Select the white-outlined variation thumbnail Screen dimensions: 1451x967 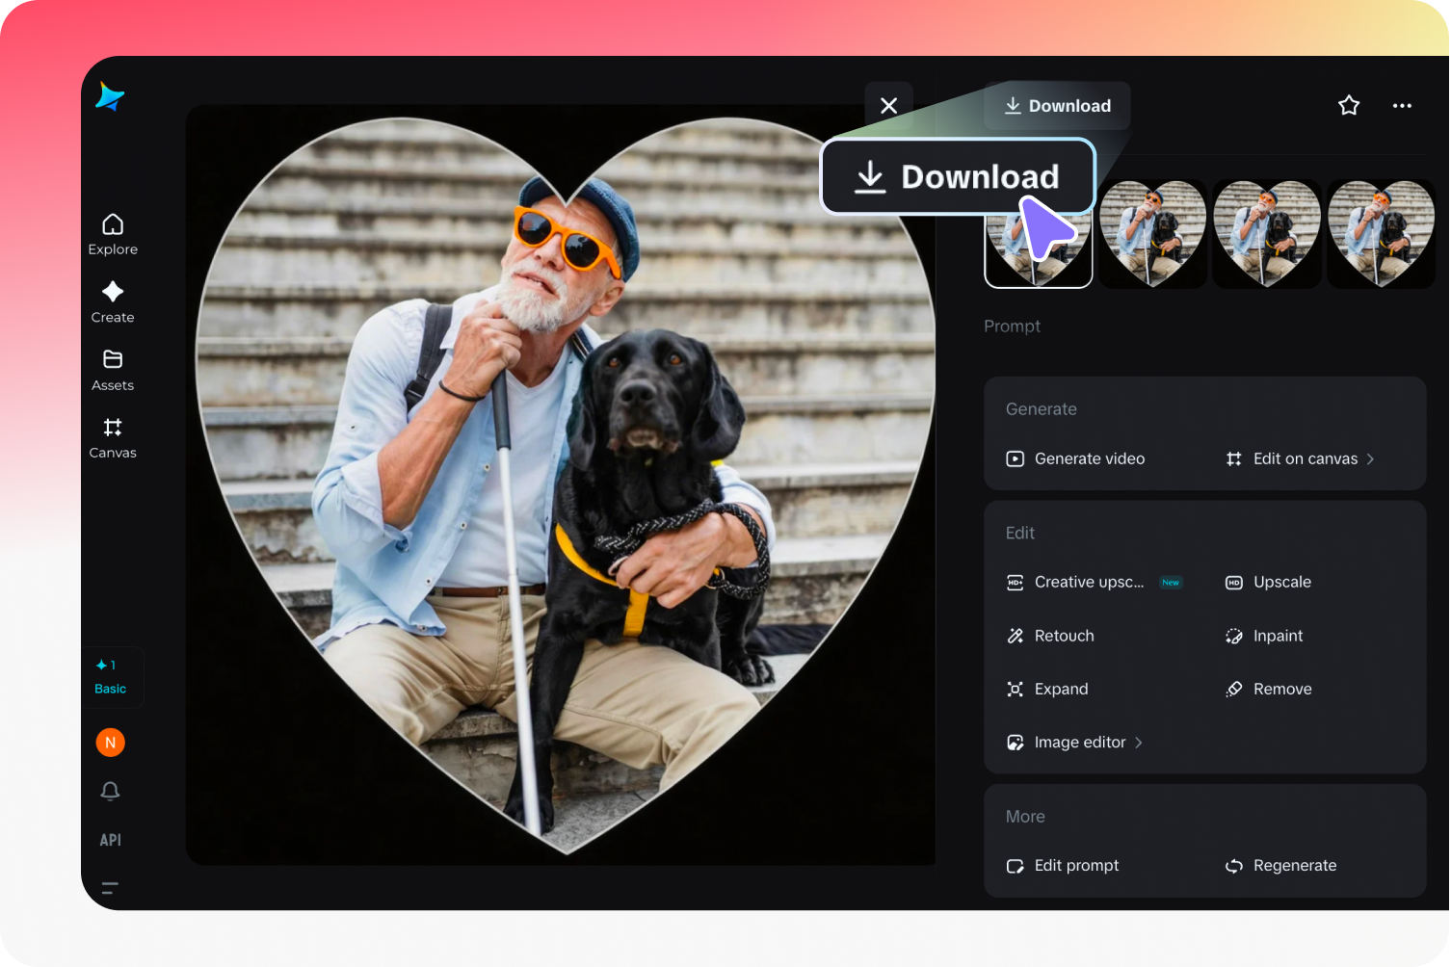pos(1039,235)
